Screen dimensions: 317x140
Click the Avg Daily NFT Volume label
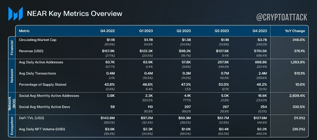tap(42, 129)
